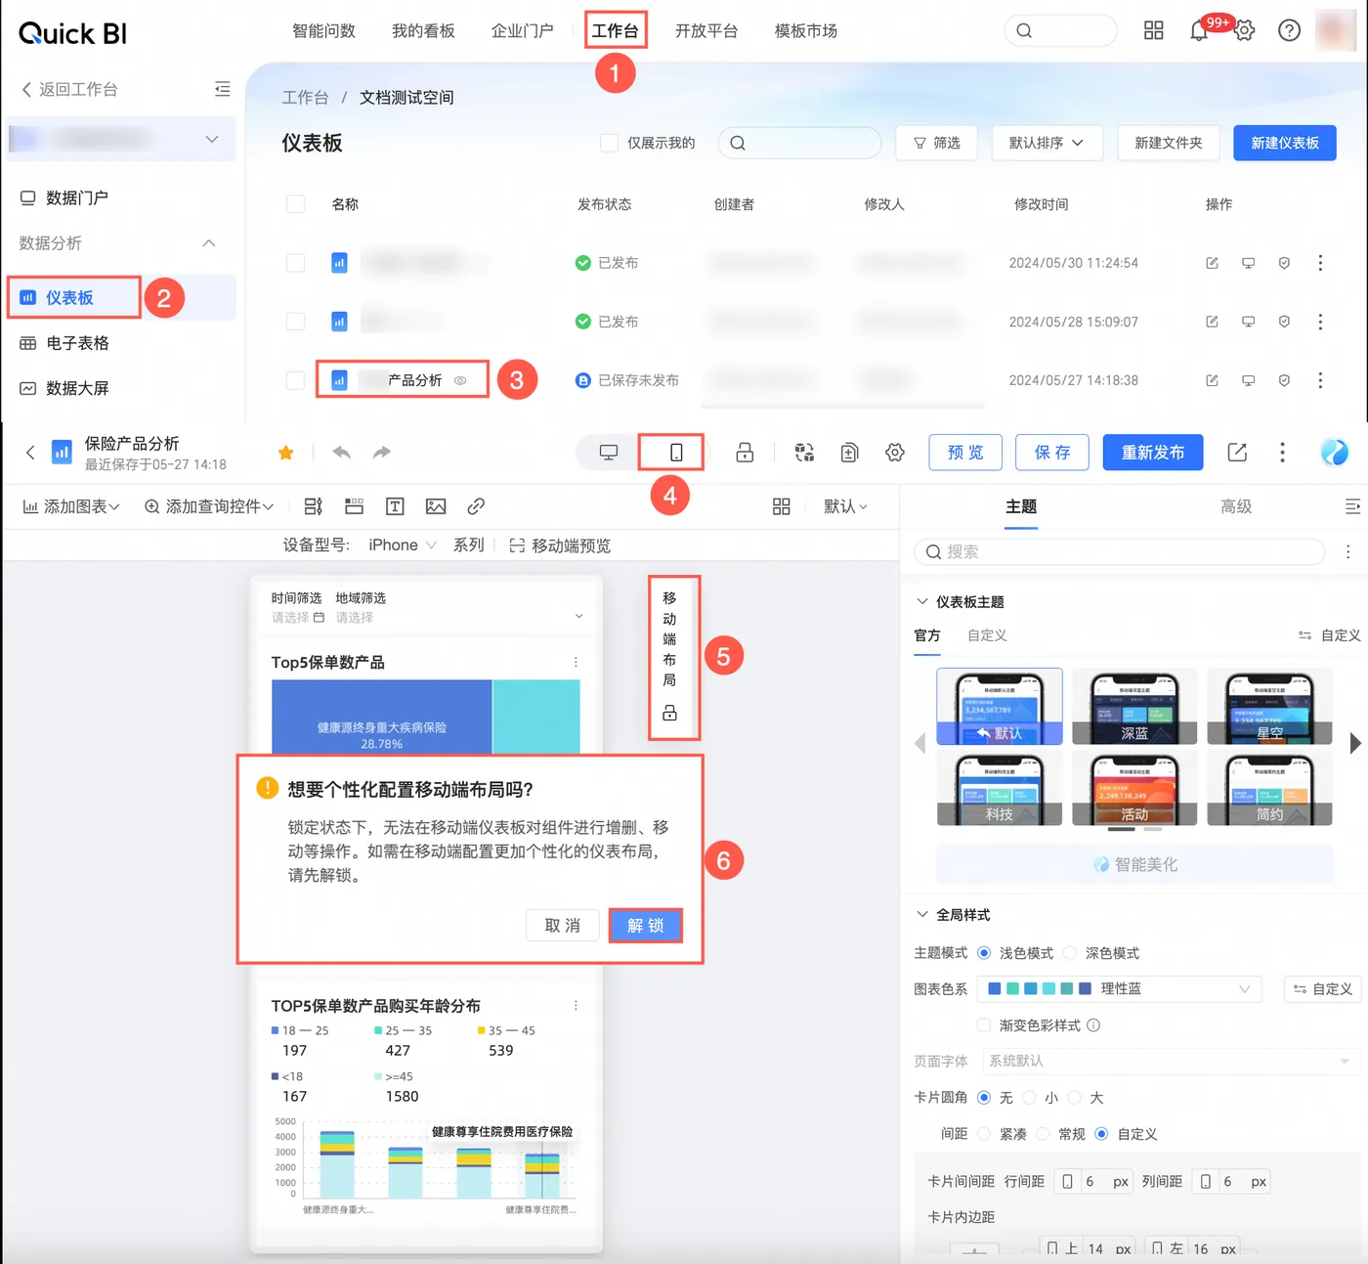Undo the last edit

click(x=341, y=453)
